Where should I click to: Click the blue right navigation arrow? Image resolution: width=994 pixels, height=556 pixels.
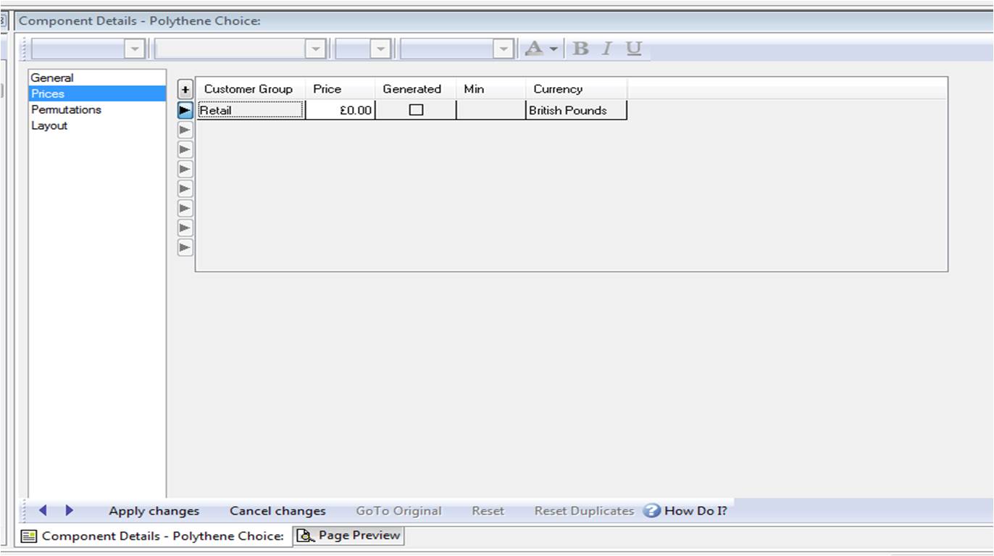point(70,510)
